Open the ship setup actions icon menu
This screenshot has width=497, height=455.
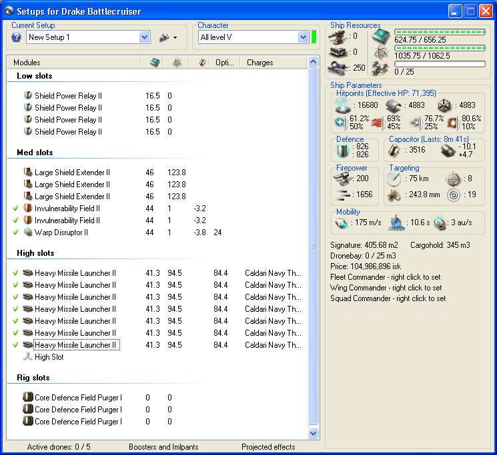tap(168, 37)
